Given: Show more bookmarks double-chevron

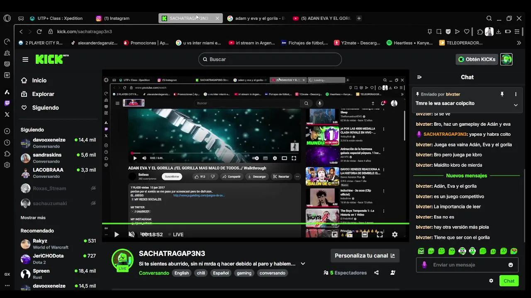Looking at the screenshot, I should coord(519,43).
